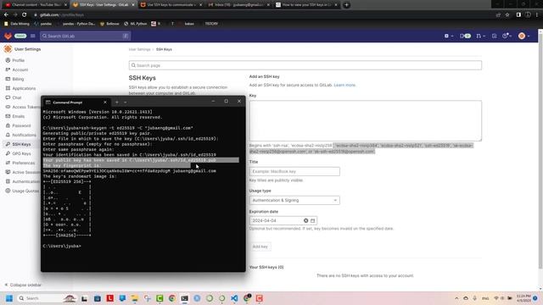Expand the help dropdown in header
543x305 pixels.
507,36
